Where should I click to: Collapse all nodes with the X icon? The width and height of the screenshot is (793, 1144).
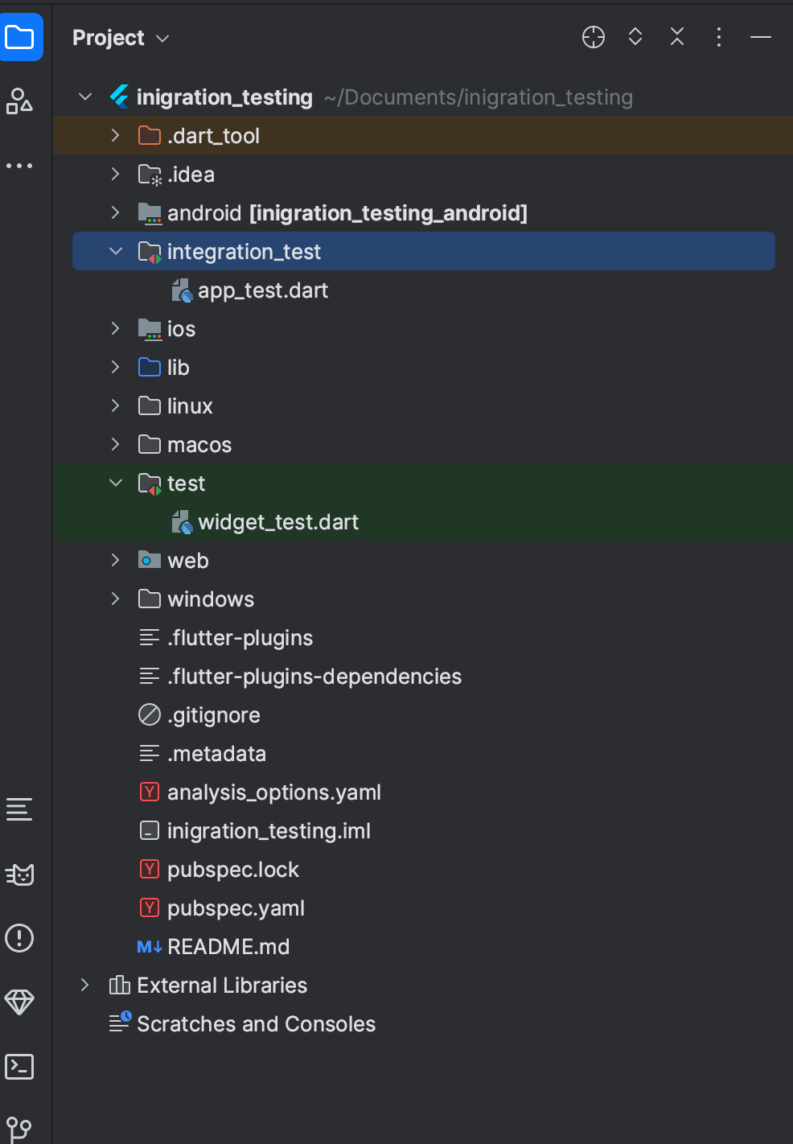[676, 37]
